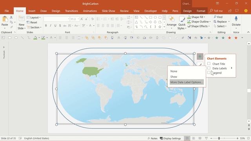
Task: Click the vertical scrollbar down arrow
Action: pos(249,121)
